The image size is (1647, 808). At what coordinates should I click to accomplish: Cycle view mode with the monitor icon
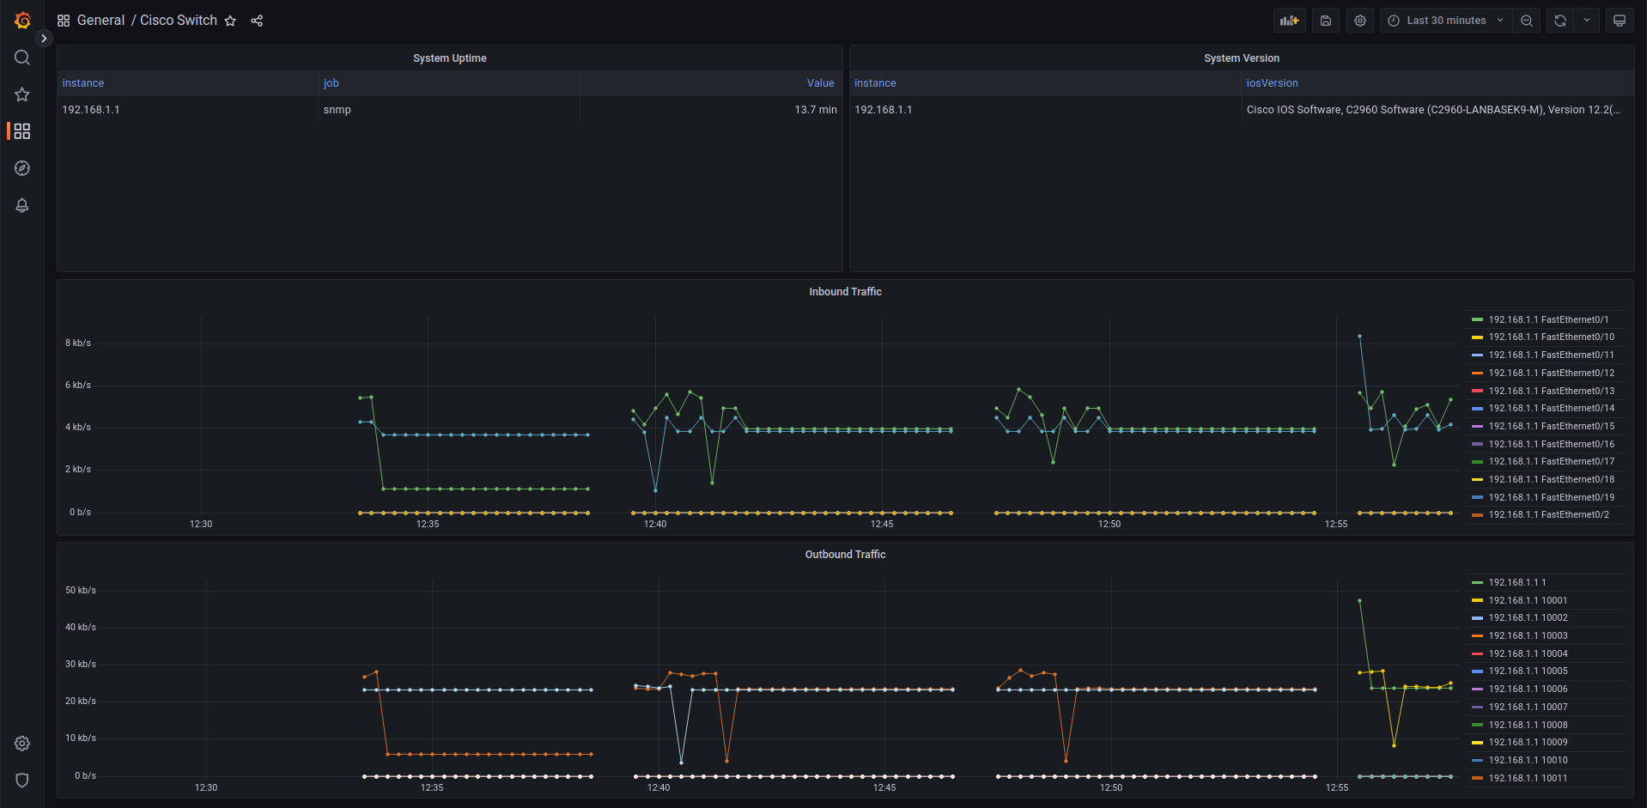[1620, 21]
